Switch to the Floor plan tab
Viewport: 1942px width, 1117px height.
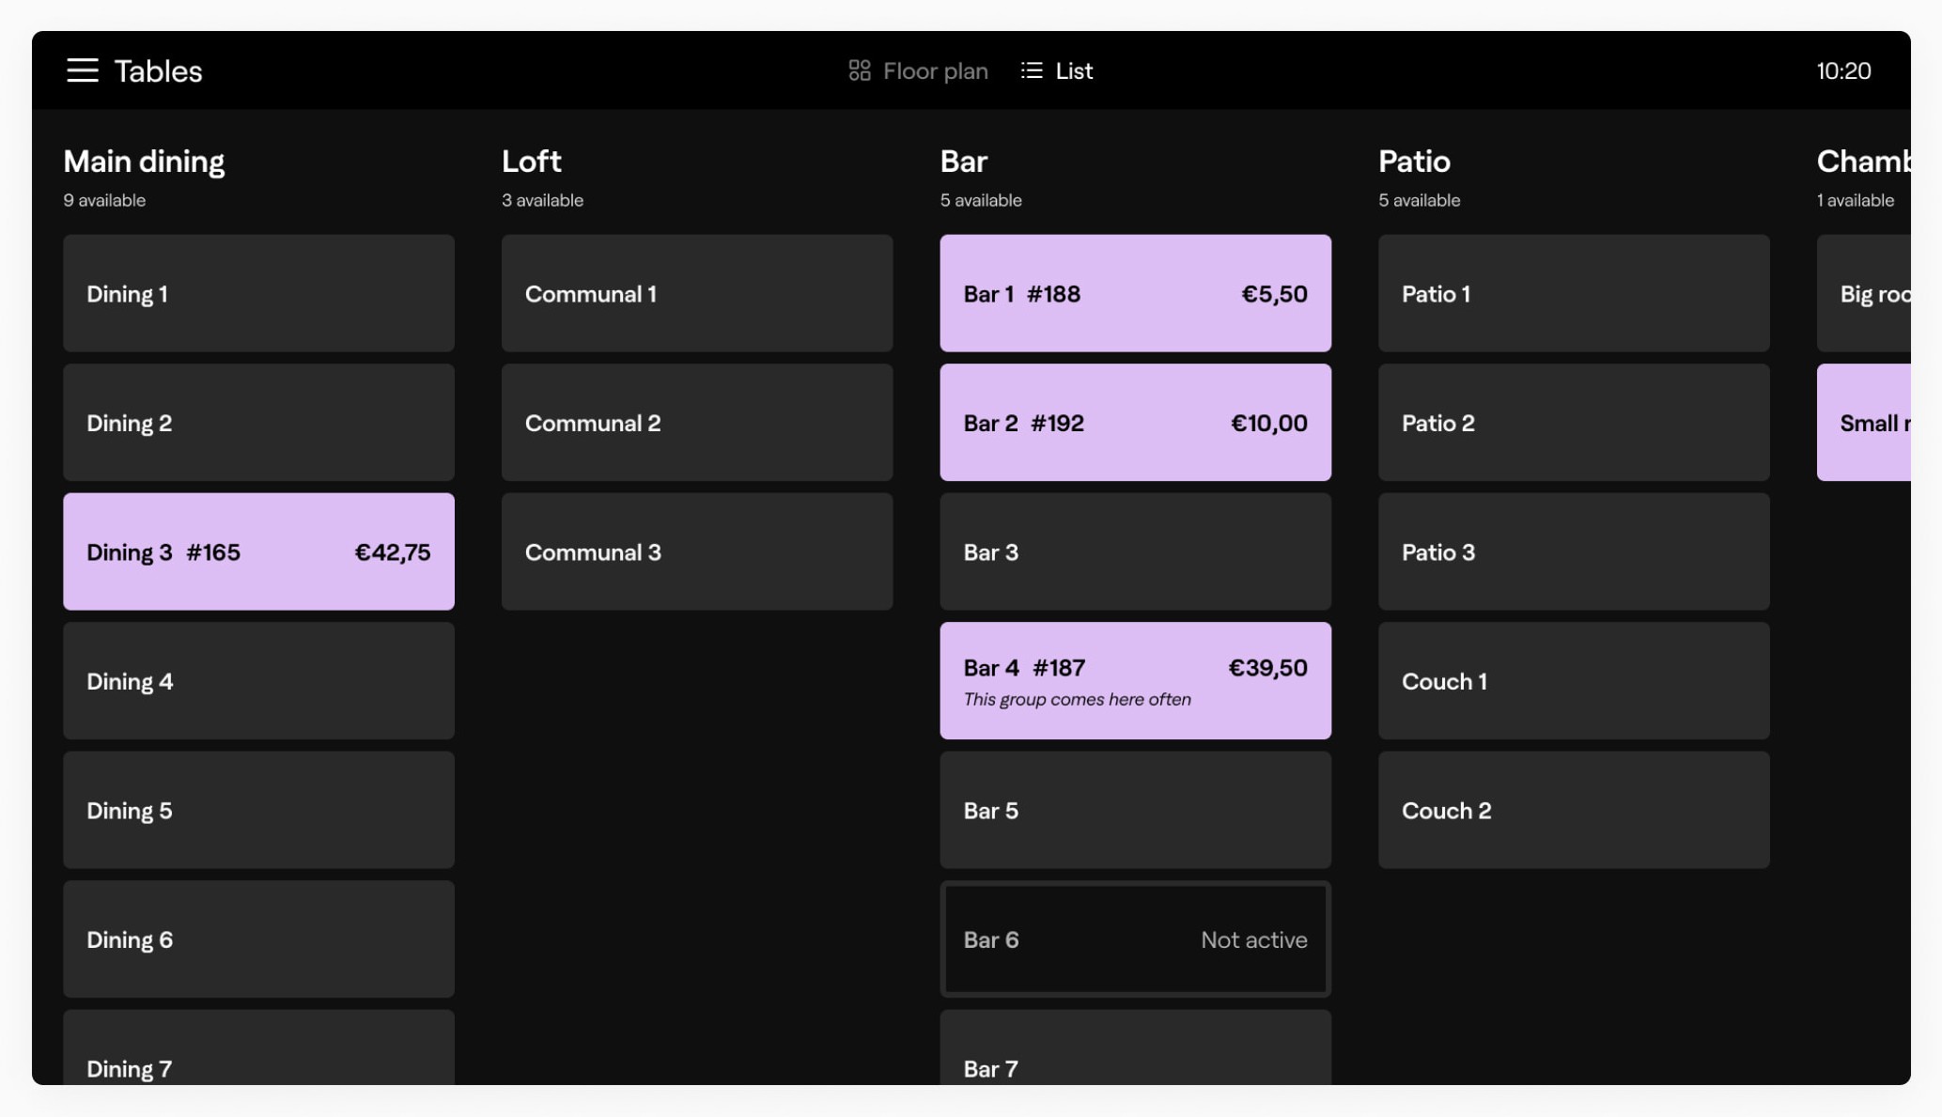(918, 70)
